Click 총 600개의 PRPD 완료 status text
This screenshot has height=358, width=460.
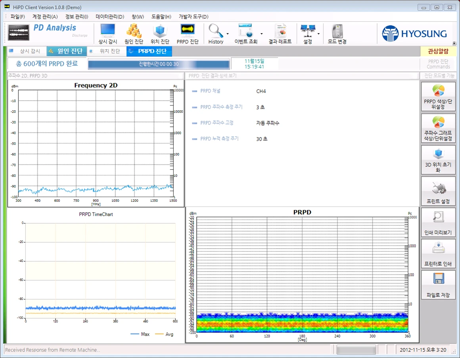pyautogui.click(x=47, y=63)
